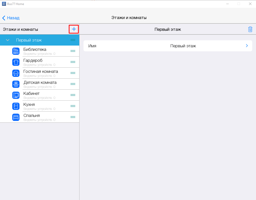The image size is (256, 200).
Task: Click the reorder handle for Кухня
Action: [x=73, y=106]
